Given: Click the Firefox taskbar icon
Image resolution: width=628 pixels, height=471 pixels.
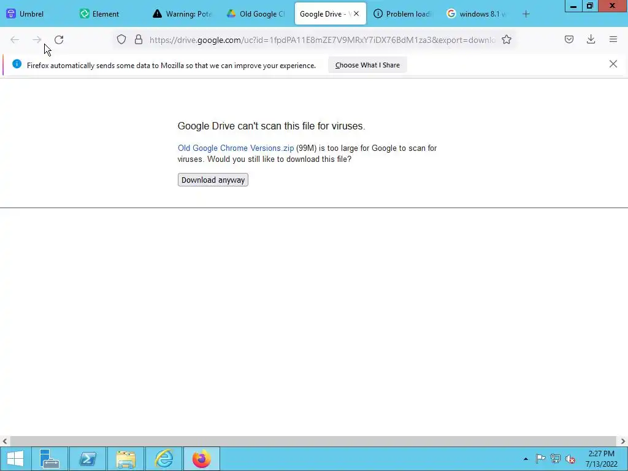Looking at the screenshot, I should [201, 459].
